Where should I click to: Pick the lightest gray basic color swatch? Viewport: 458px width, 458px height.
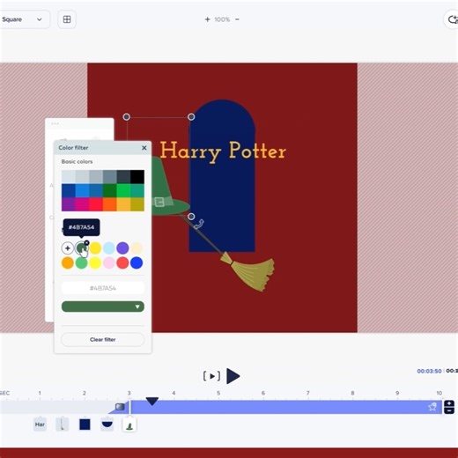[69, 177]
